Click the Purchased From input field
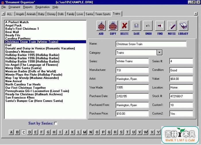201x145 pixels. click(x=132, y=105)
